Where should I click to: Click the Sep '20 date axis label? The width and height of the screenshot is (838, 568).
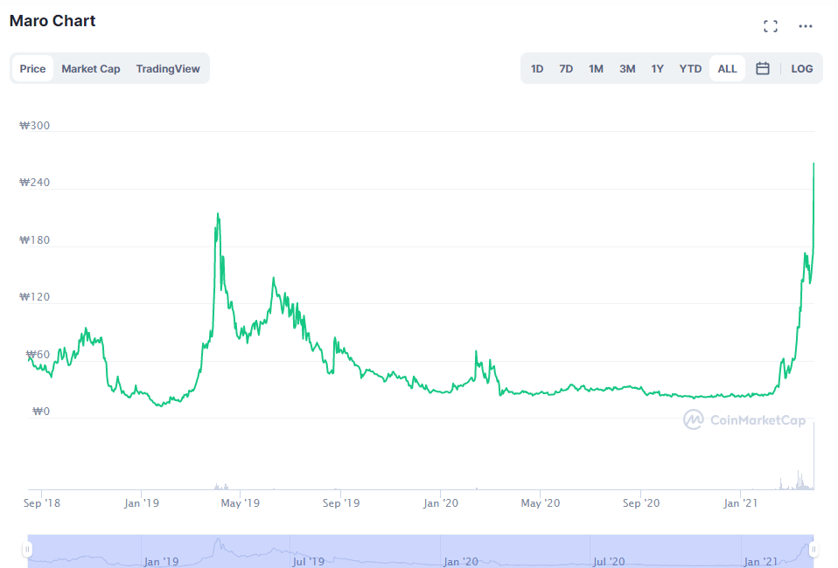click(641, 502)
